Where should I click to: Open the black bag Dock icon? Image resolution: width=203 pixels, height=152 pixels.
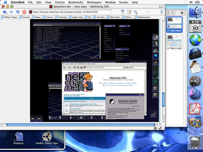point(195,54)
